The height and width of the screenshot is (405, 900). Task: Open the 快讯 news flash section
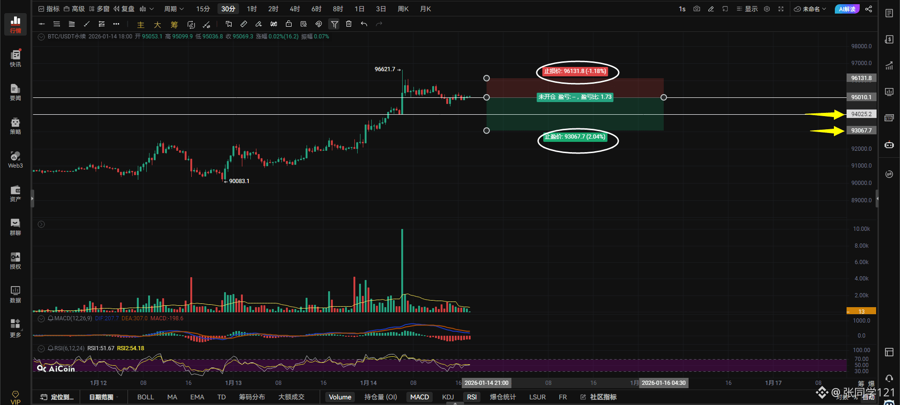pos(15,58)
